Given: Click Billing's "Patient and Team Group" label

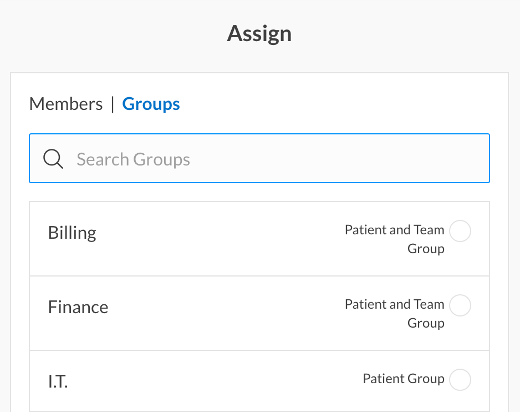Looking at the screenshot, I should [x=395, y=239].
